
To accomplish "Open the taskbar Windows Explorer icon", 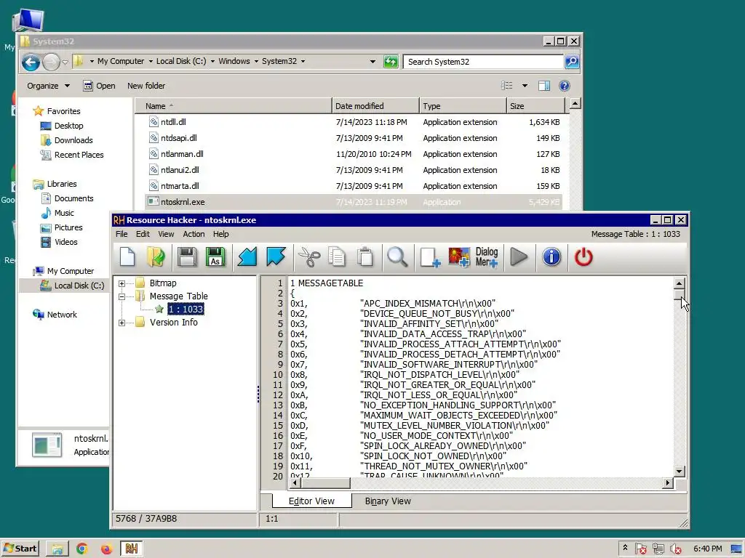I will click(x=57, y=549).
